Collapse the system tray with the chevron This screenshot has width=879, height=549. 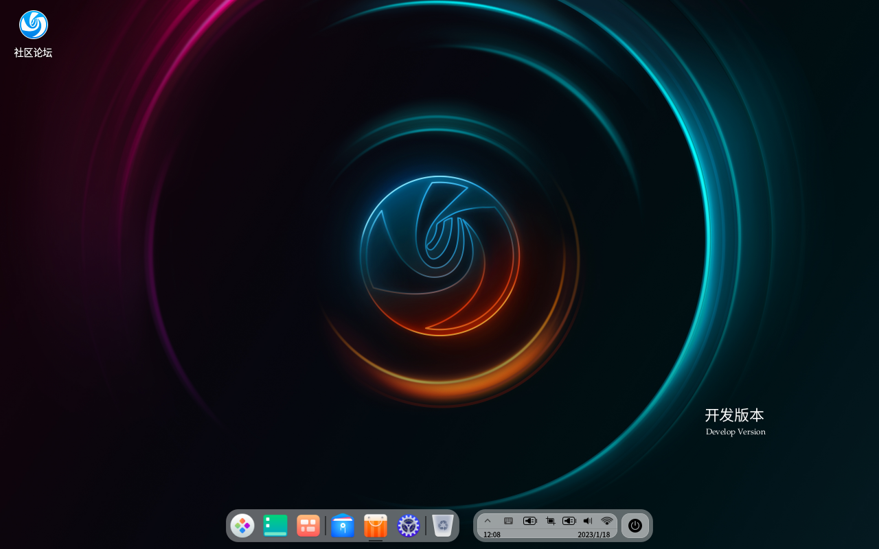(x=488, y=520)
